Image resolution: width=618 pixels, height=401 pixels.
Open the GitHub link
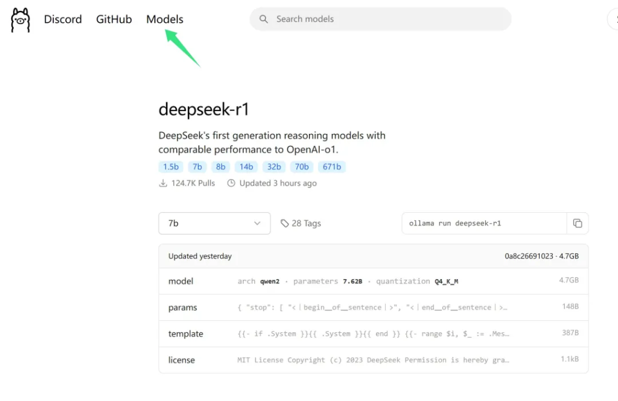(x=114, y=19)
